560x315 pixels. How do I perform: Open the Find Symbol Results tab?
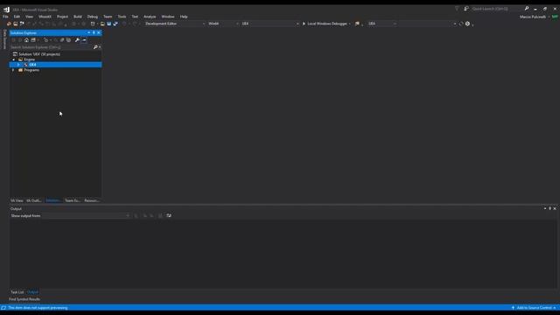coord(24,299)
